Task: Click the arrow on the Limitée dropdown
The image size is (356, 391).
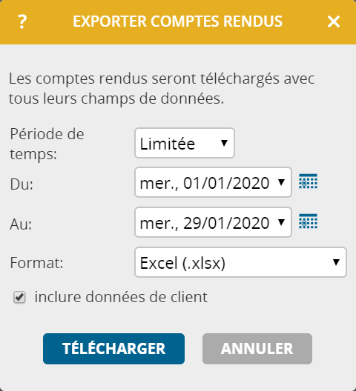Action: tap(224, 143)
